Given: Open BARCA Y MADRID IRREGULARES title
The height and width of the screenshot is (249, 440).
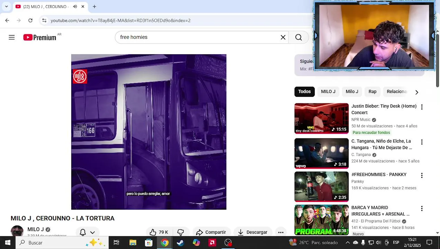Looking at the screenshot, I should pyautogui.click(x=380, y=211).
